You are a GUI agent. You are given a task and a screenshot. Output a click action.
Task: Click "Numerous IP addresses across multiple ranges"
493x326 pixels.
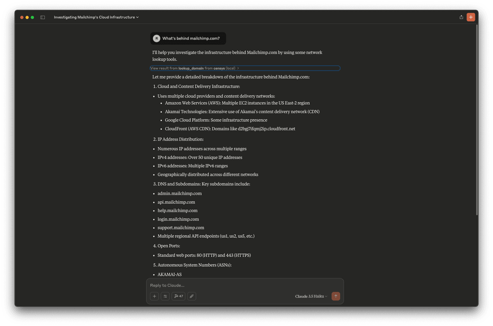pos(202,149)
